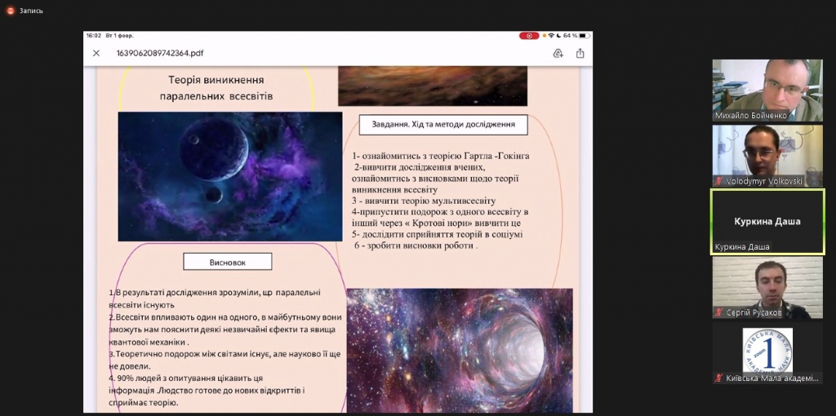Click the name label Київська Мала академі…
Image resolution: width=836 pixels, height=416 pixels.
point(772,378)
